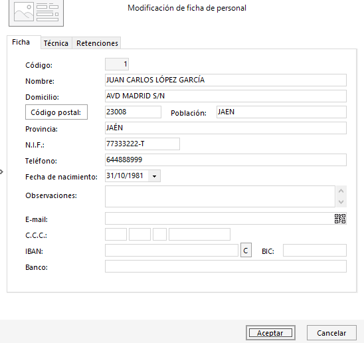Switch to the Técnica tab
The height and width of the screenshot is (343, 364).
(x=56, y=43)
